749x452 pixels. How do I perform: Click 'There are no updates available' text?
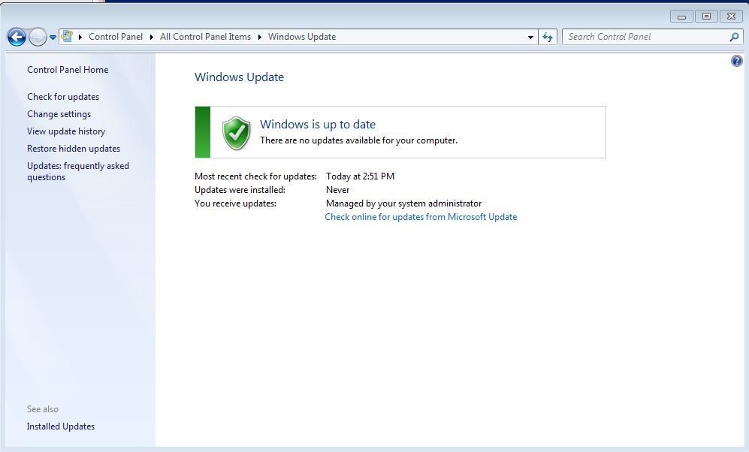359,140
